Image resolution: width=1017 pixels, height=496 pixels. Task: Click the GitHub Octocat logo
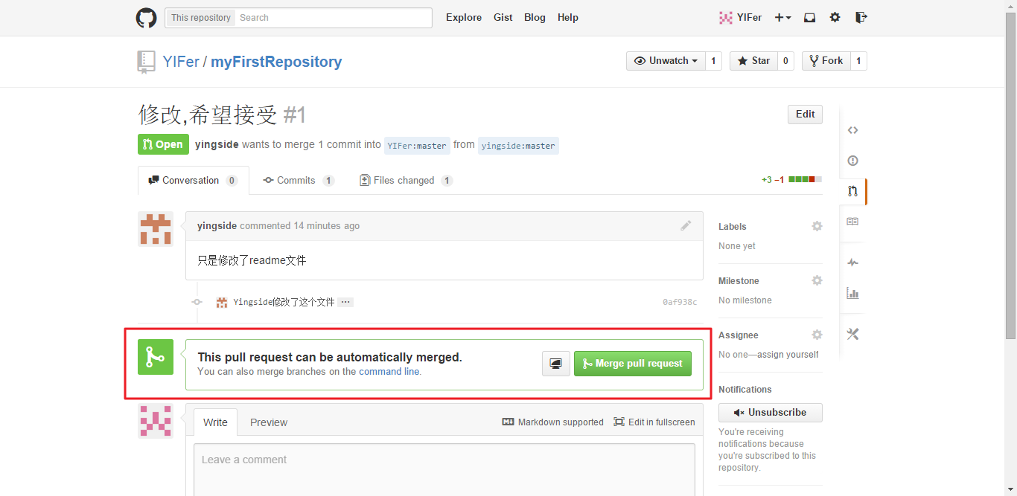(146, 18)
